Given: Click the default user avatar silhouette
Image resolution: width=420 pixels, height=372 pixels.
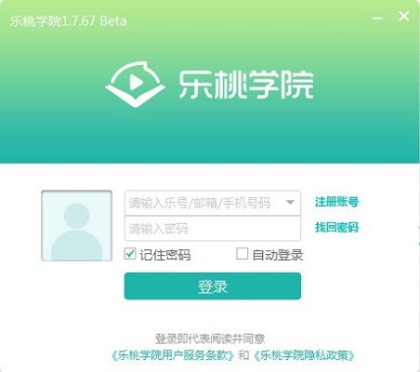Looking at the screenshot, I should tap(76, 226).
